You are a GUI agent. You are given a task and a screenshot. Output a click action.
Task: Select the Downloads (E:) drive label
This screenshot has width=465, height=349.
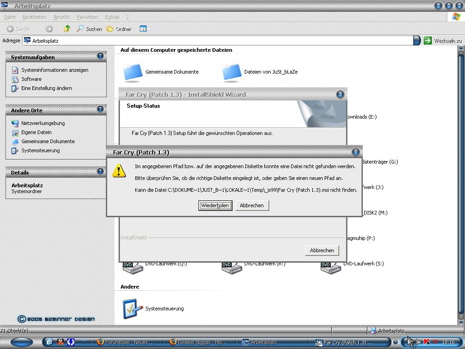point(362,117)
